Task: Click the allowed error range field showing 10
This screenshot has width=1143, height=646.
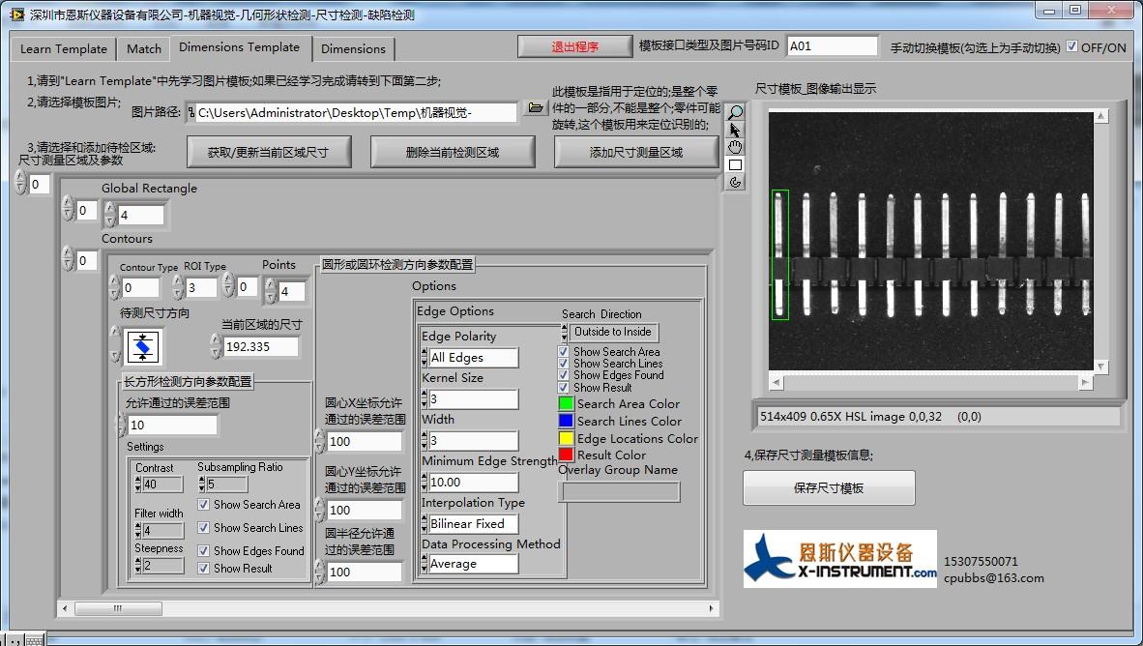Action: [x=172, y=425]
